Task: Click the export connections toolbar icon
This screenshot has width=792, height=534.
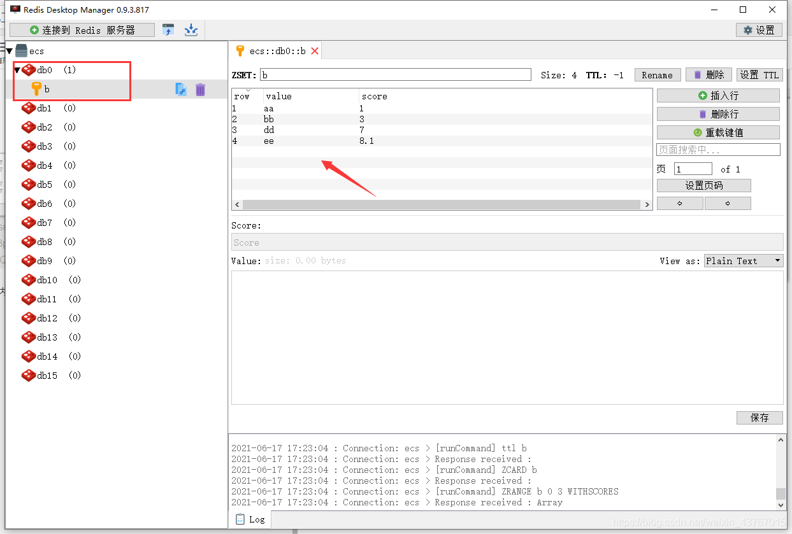Action: (x=191, y=30)
